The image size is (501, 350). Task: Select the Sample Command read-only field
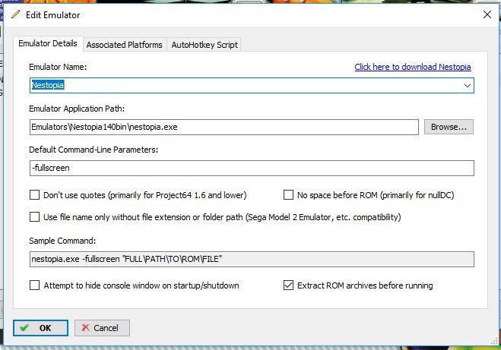252,259
